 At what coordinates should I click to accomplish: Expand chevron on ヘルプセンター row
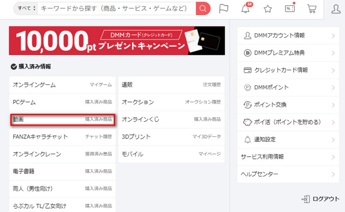333,174
